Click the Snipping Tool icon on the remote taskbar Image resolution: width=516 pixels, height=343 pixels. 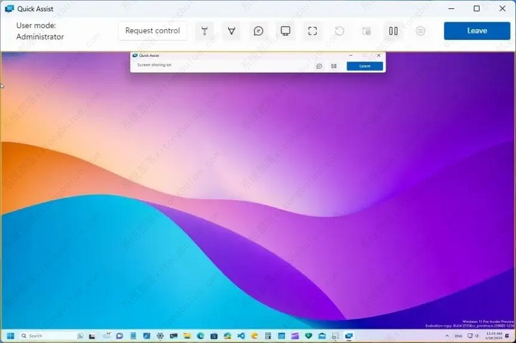tap(335, 336)
